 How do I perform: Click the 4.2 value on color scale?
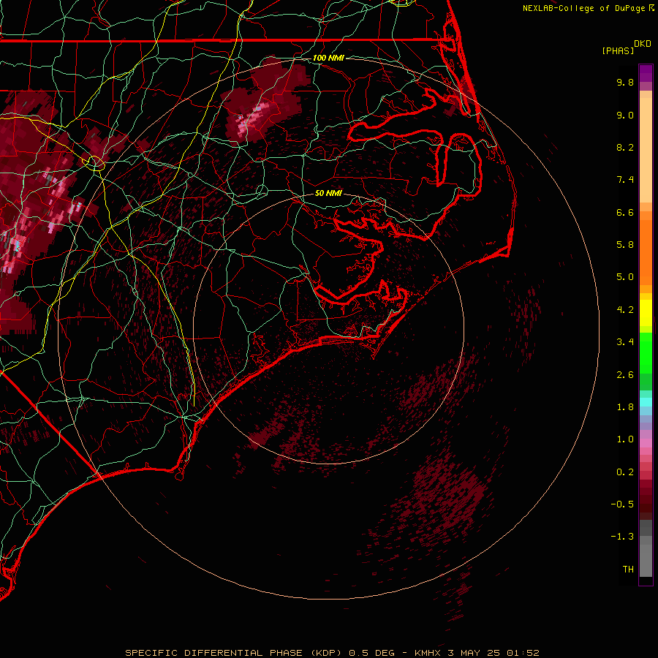(625, 310)
